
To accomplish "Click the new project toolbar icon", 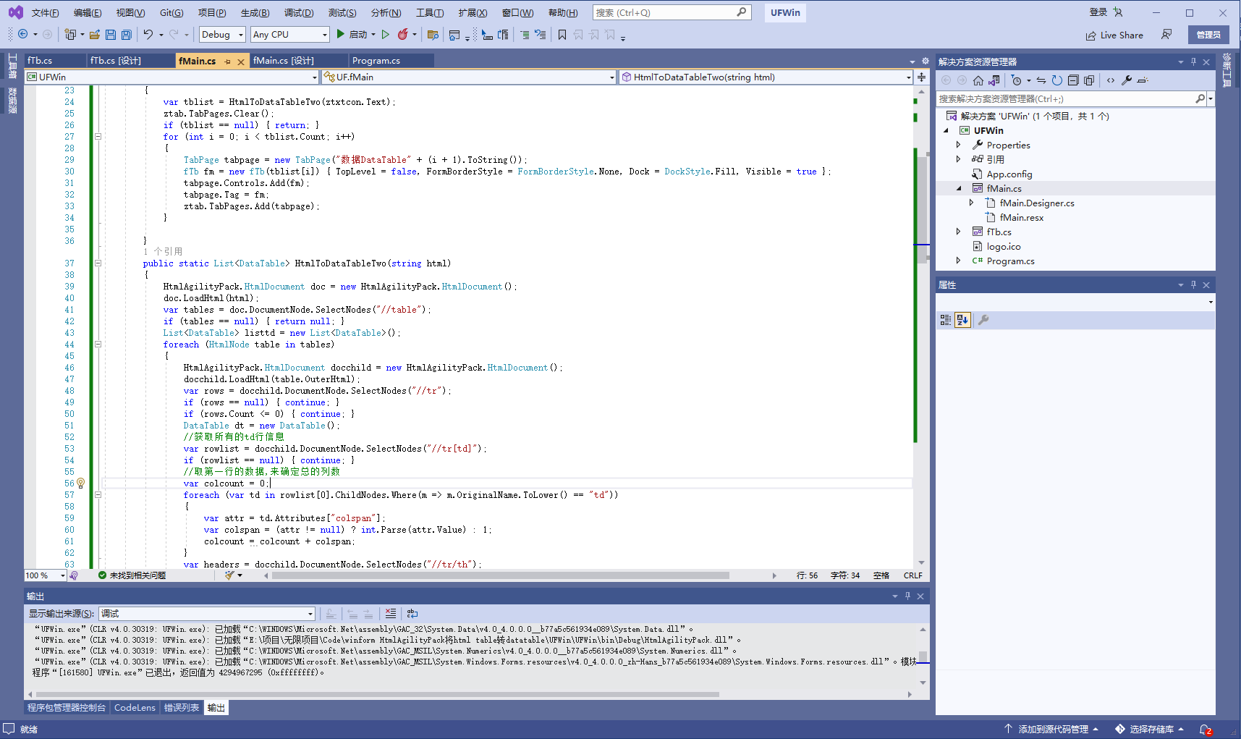I will 70,34.
